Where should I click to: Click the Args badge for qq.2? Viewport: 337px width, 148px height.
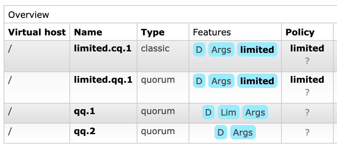(x=243, y=132)
